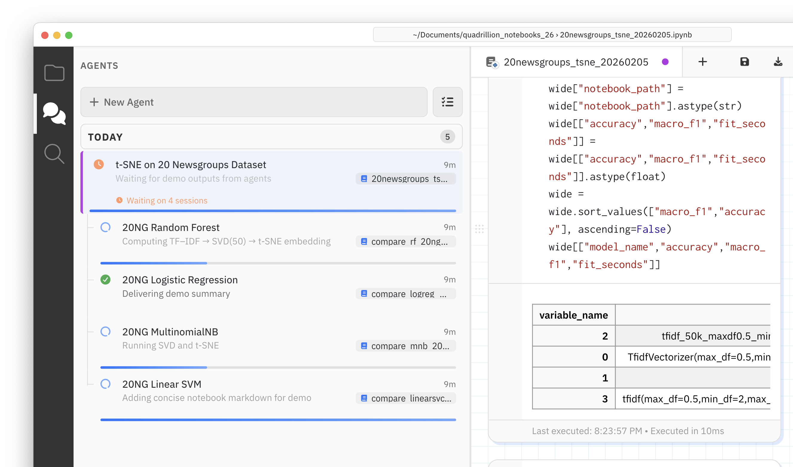
Task: Click Linear SVM spinner status circle
Action: click(x=106, y=384)
